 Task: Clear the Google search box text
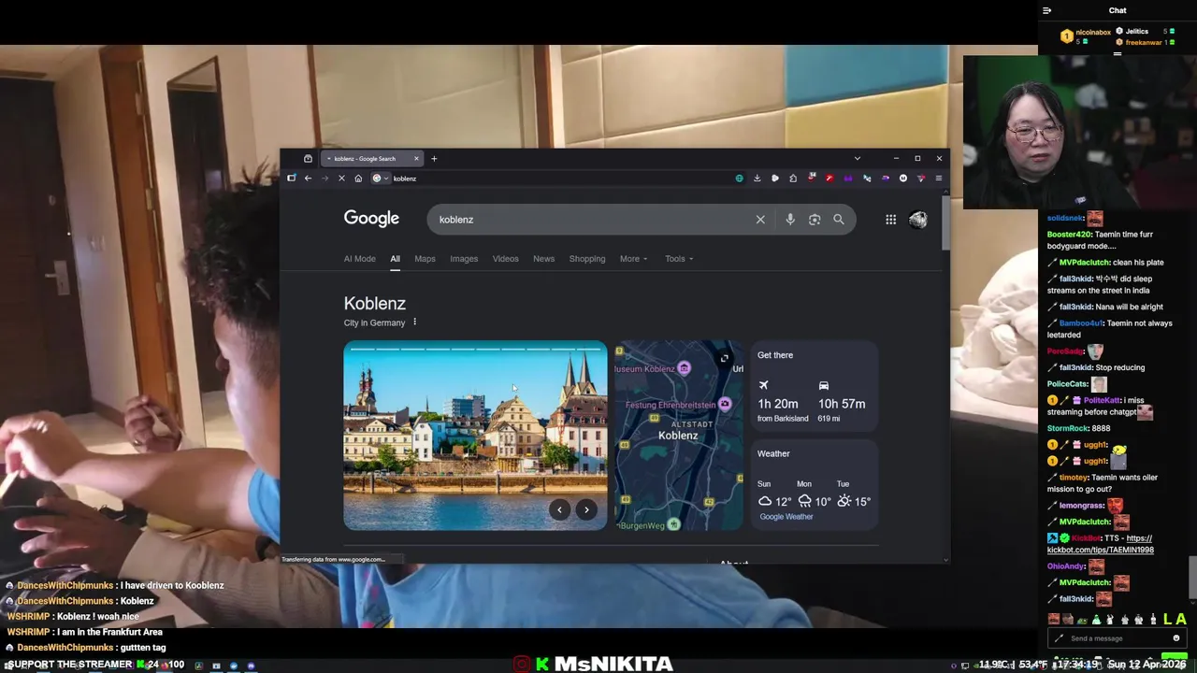click(x=760, y=220)
